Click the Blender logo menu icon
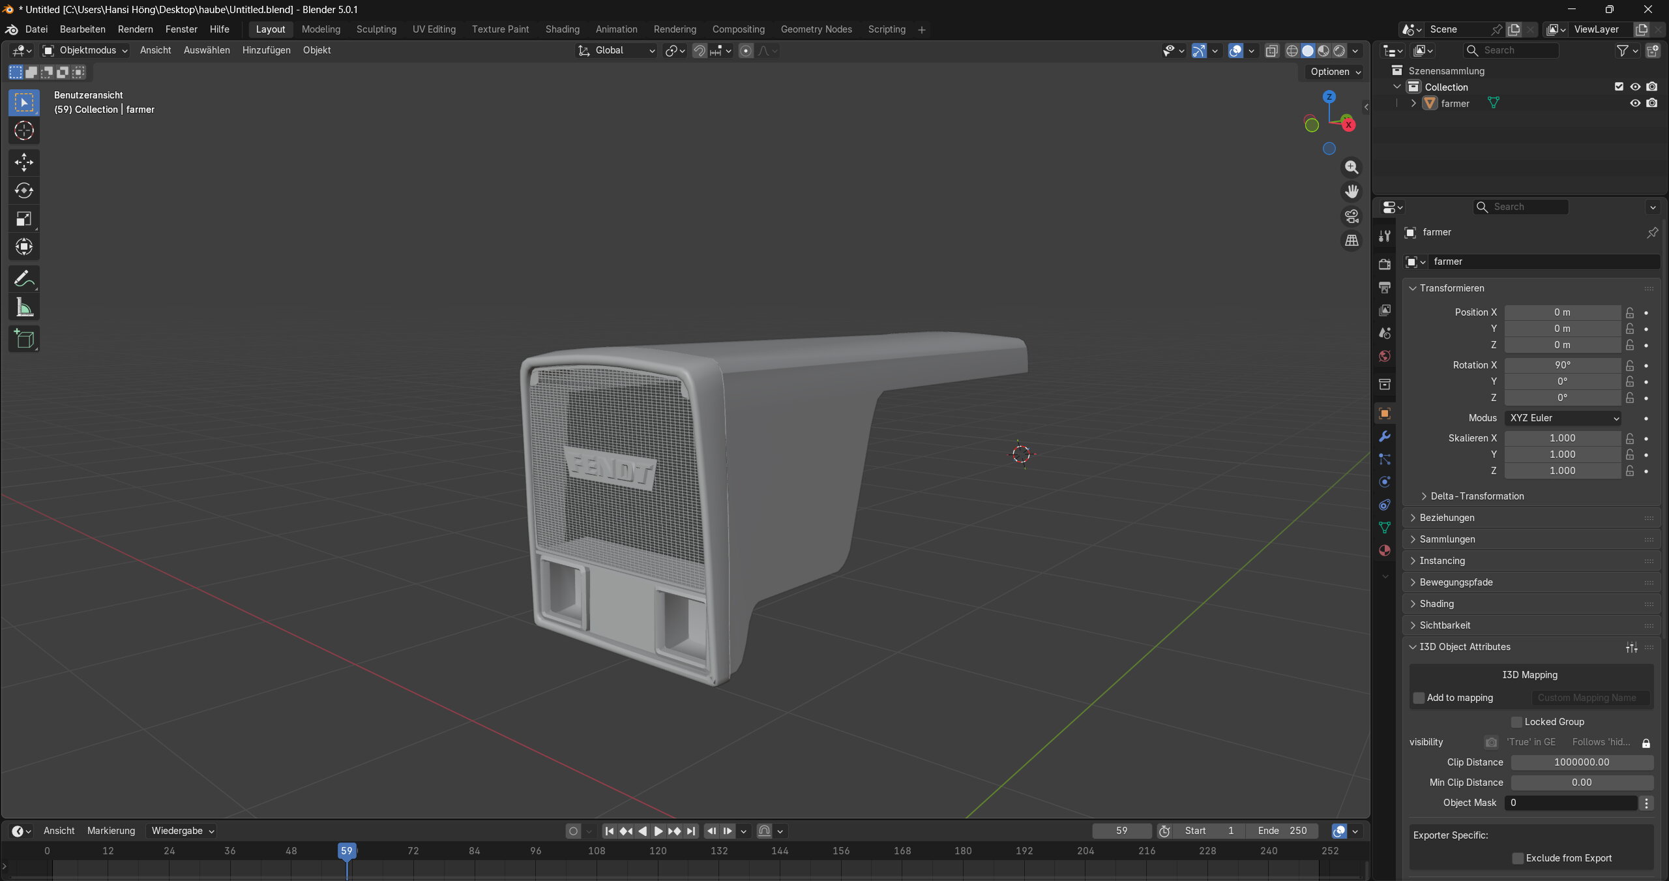1669x881 pixels. point(11,29)
